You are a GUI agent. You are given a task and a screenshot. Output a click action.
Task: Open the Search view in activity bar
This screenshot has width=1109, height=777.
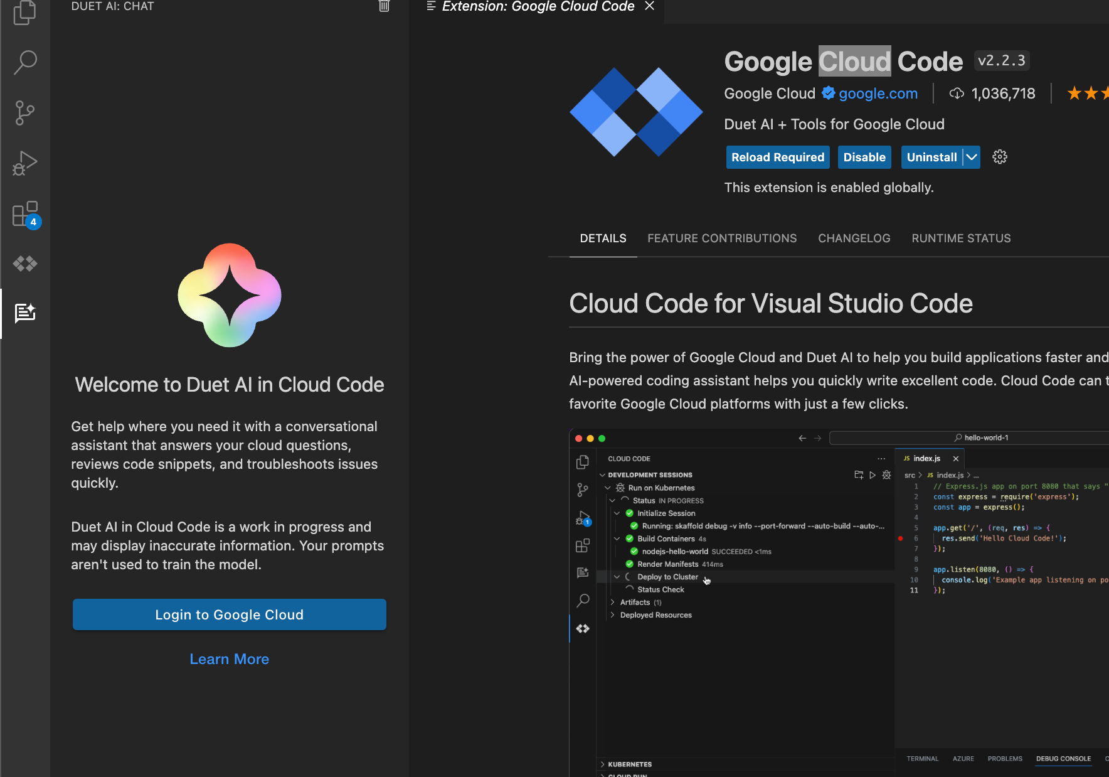[25, 62]
